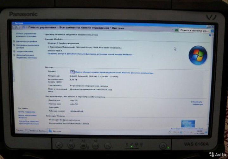Click the RU language indicator in the tray

point(175,132)
